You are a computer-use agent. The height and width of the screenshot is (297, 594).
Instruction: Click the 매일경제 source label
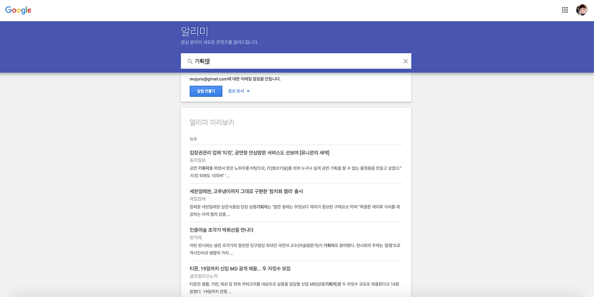coord(197,198)
